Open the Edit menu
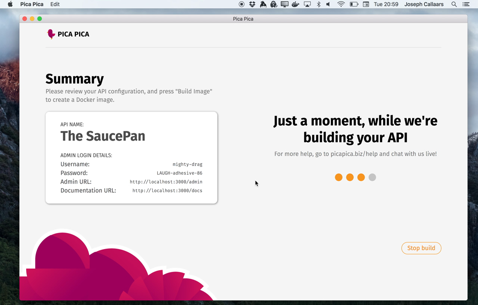 click(x=55, y=4)
